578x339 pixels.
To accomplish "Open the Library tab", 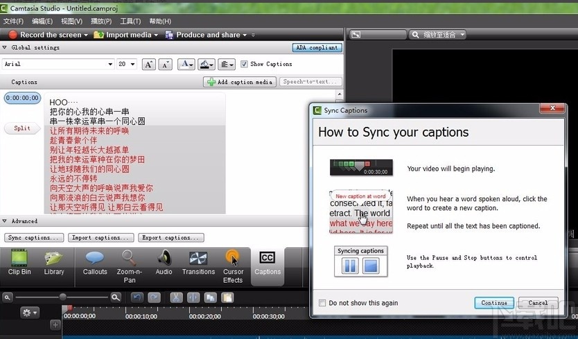I will tap(54, 263).
